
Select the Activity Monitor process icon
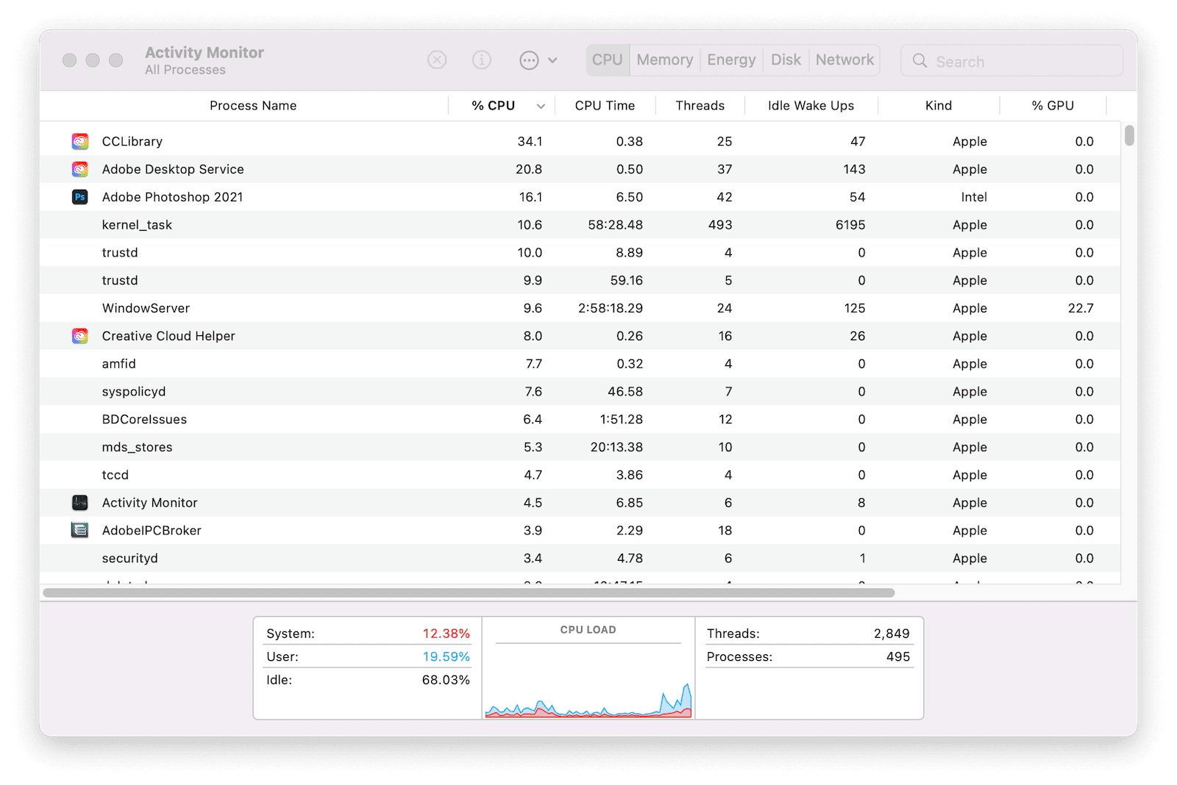(79, 502)
